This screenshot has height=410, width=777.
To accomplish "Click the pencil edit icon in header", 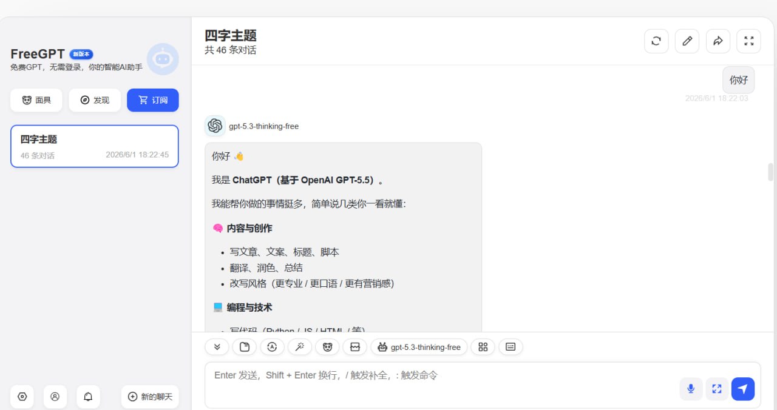I will [x=687, y=41].
